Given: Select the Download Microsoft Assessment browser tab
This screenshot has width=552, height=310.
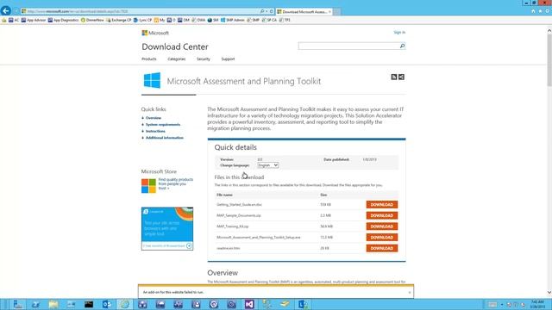Looking at the screenshot, I should (x=304, y=11).
